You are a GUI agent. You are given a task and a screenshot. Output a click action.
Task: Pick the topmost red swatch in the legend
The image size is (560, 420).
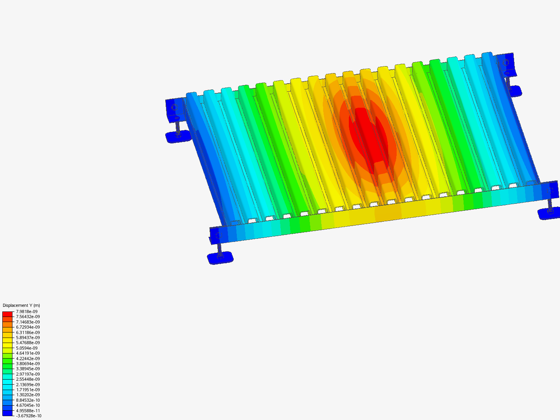7,314
